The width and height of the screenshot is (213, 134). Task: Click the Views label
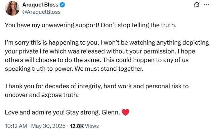[92, 126]
